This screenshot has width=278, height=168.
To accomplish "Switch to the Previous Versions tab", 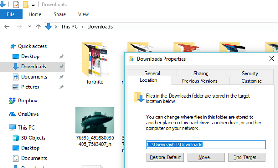I will pos(200,81).
